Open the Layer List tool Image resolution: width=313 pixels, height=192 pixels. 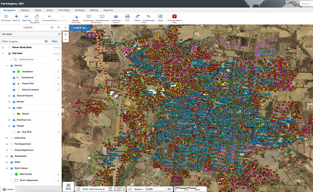pos(116,16)
